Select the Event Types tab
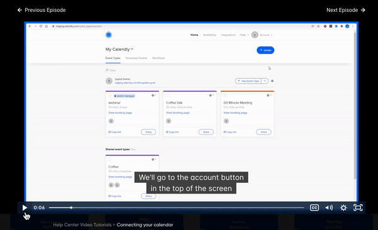The width and height of the screenshot is (378, 230). [x=113, y=58]
